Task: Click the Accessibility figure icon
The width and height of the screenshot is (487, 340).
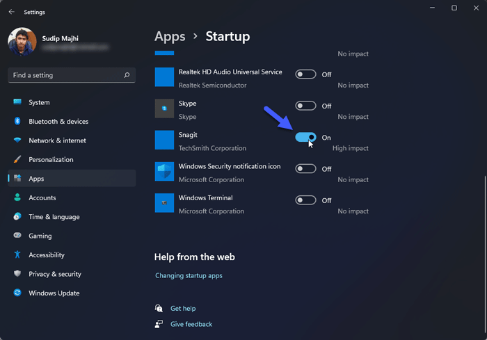Action: click(17, 254)
